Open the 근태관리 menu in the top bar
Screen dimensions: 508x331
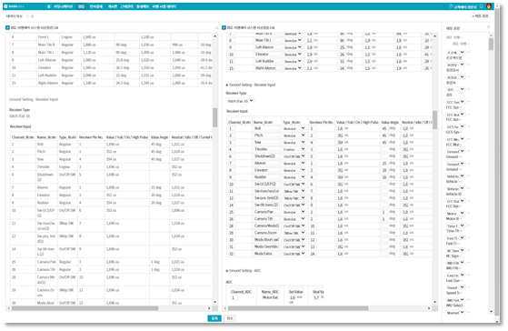click(126, 6)
